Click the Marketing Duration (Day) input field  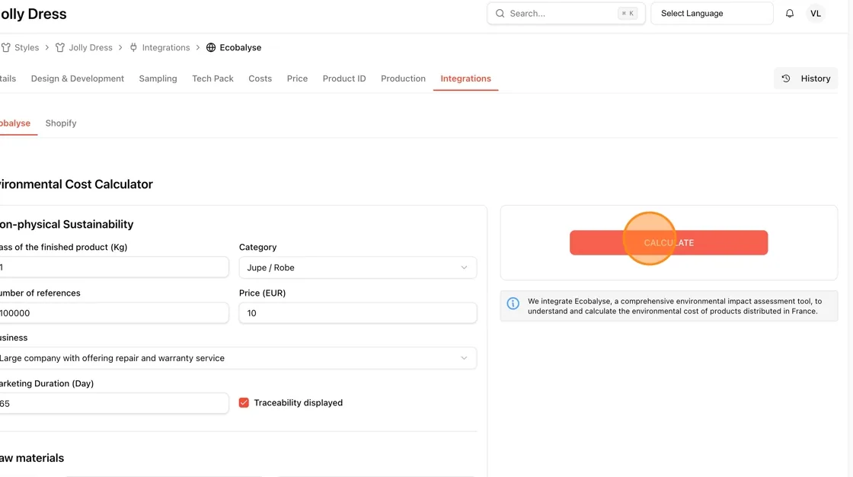113,404
